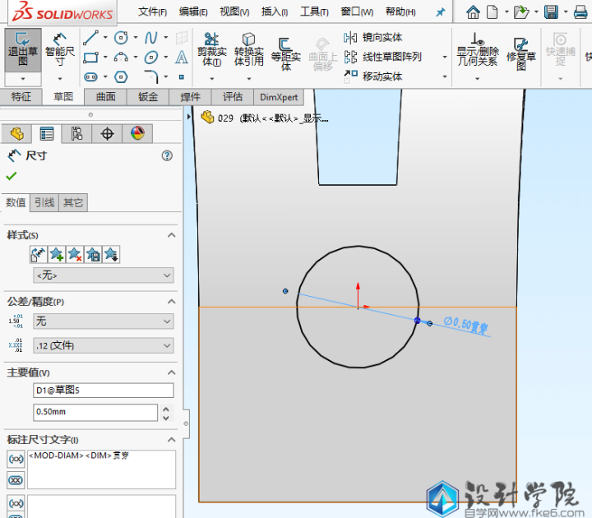Select the sketch Text tool icon
Screen dimensions: 592x518
coord(182,58)
